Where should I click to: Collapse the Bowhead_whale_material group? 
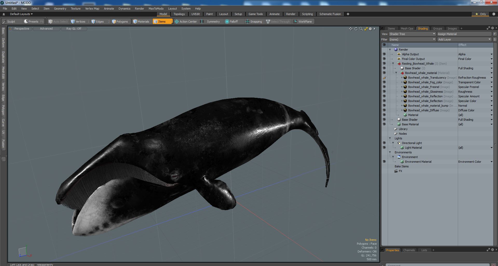[396, 73]
